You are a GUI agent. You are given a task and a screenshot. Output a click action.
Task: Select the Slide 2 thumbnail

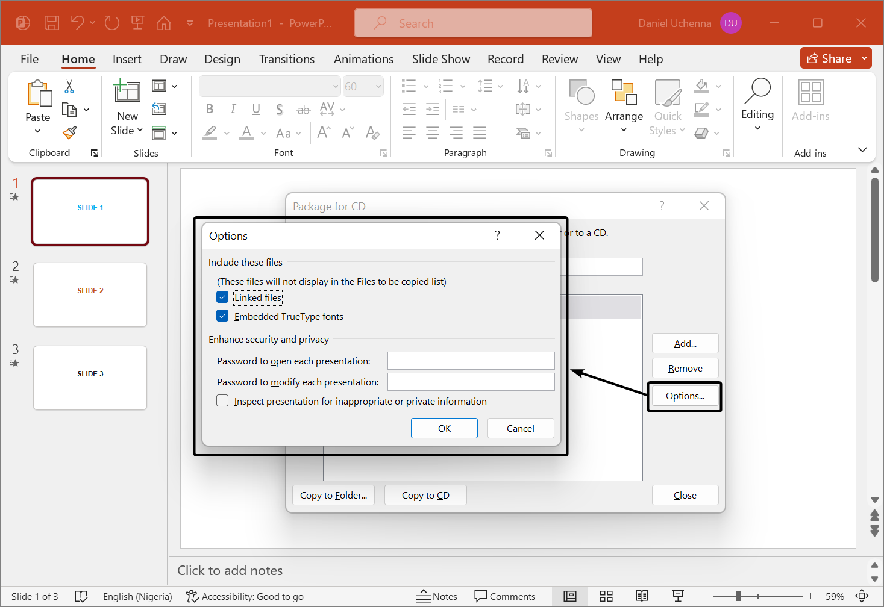point(90,294)
